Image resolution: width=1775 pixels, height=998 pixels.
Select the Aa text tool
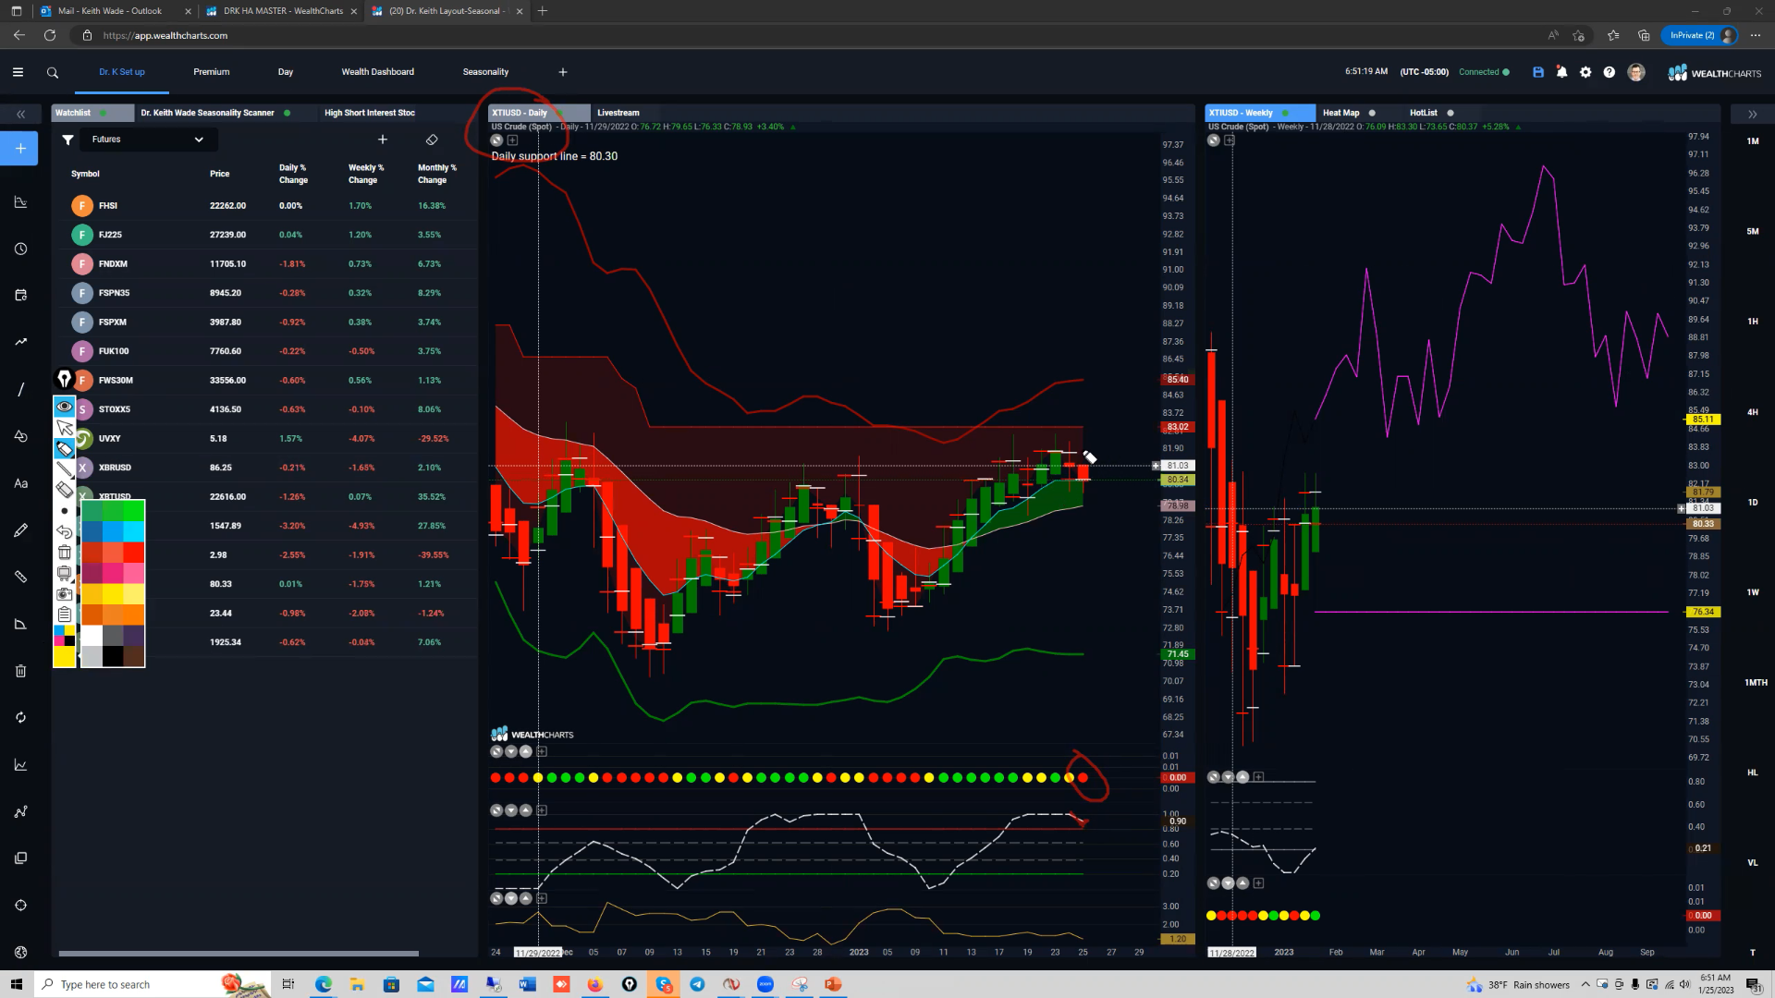20,483
